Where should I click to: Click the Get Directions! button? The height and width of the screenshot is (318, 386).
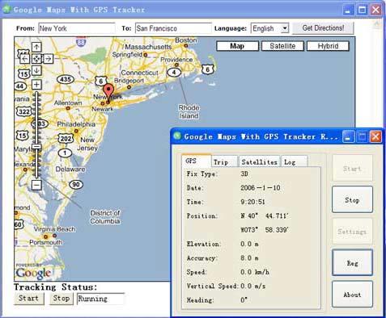tap(323, 28)
